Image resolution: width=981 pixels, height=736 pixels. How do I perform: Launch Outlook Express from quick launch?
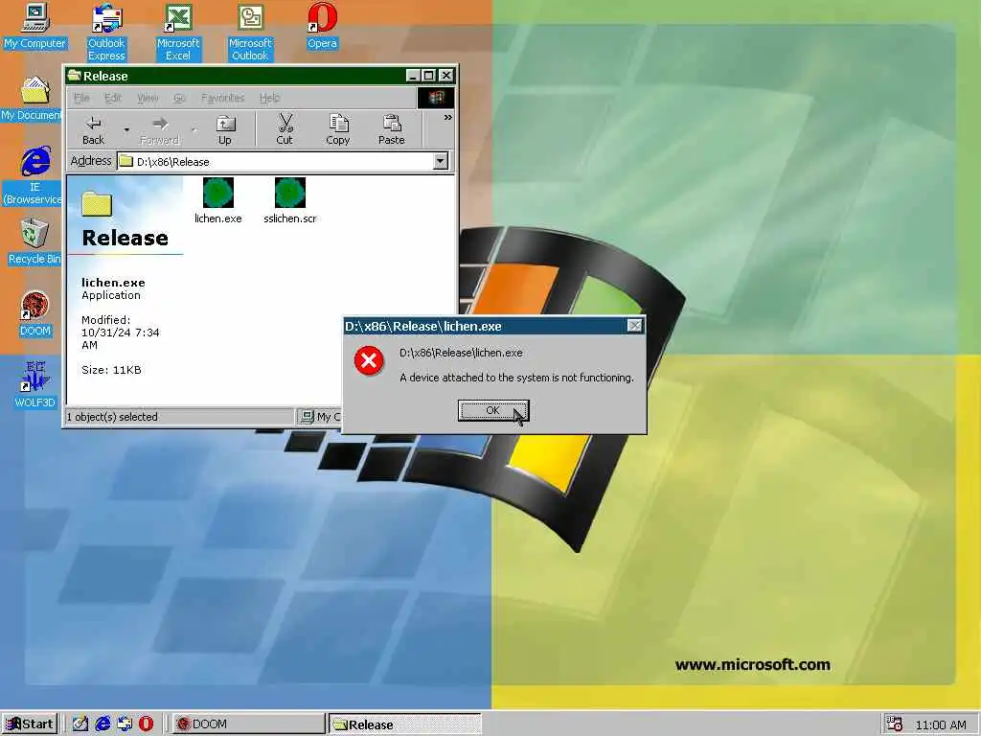point(124,724)
